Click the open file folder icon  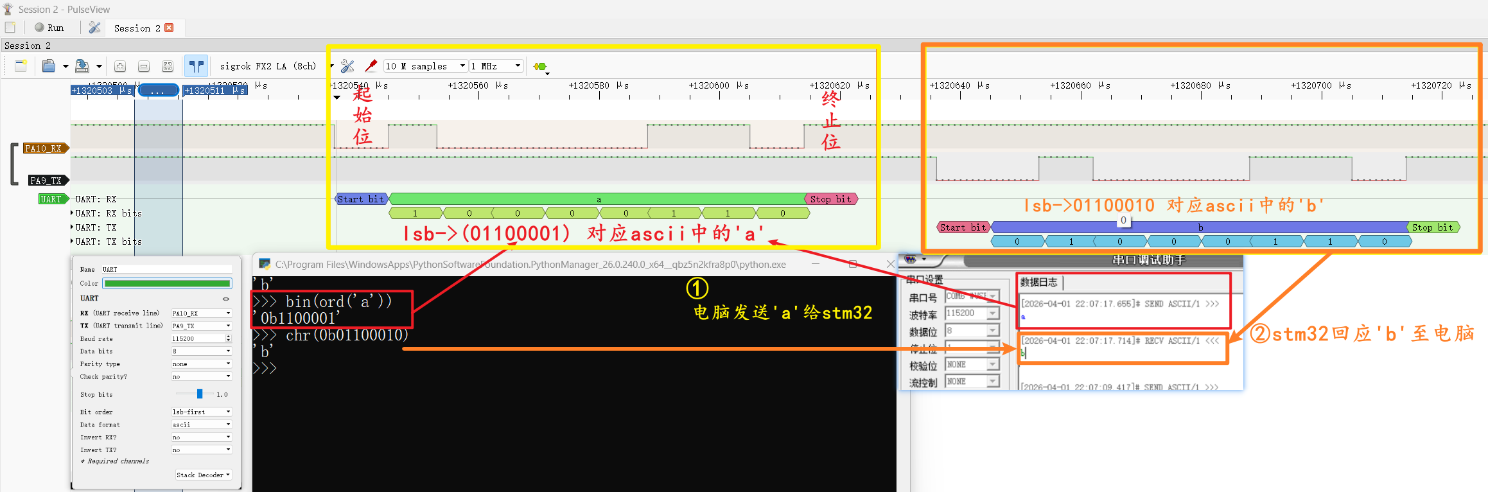click(48, 66)
